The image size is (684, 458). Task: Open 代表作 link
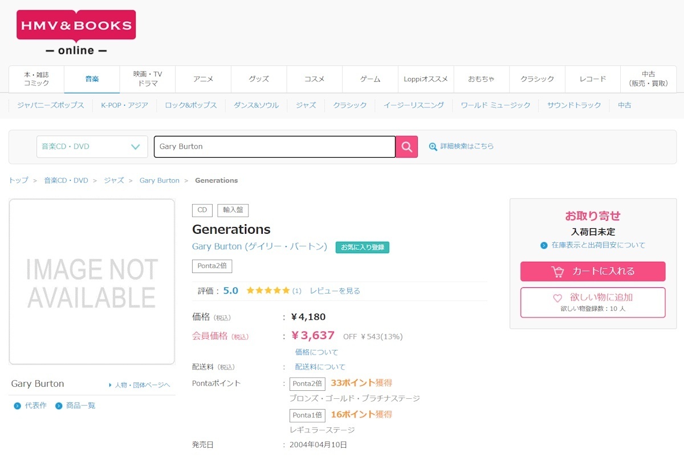(35, 406)
